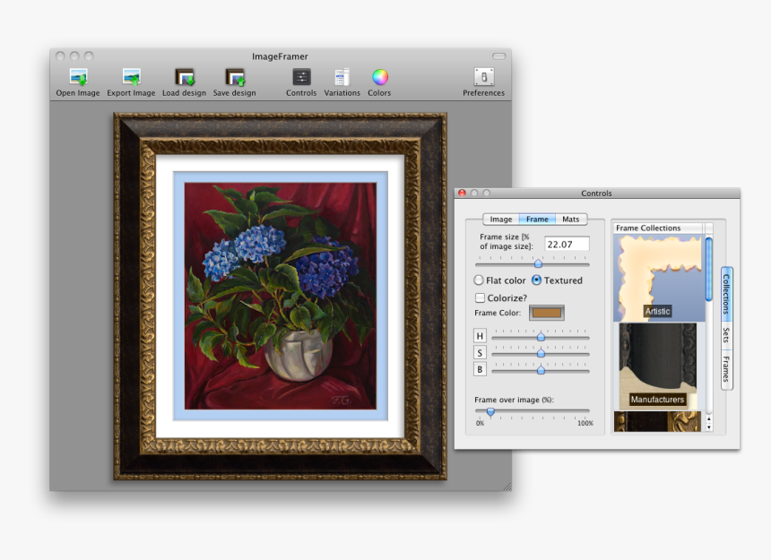The height and width of the screenshot is (560, 771).
Task: Click the Frame size slider handle
Action: [538, 263]
